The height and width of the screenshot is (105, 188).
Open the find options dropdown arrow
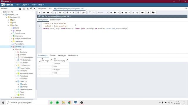pyautogui.click(x=63, y=13)
